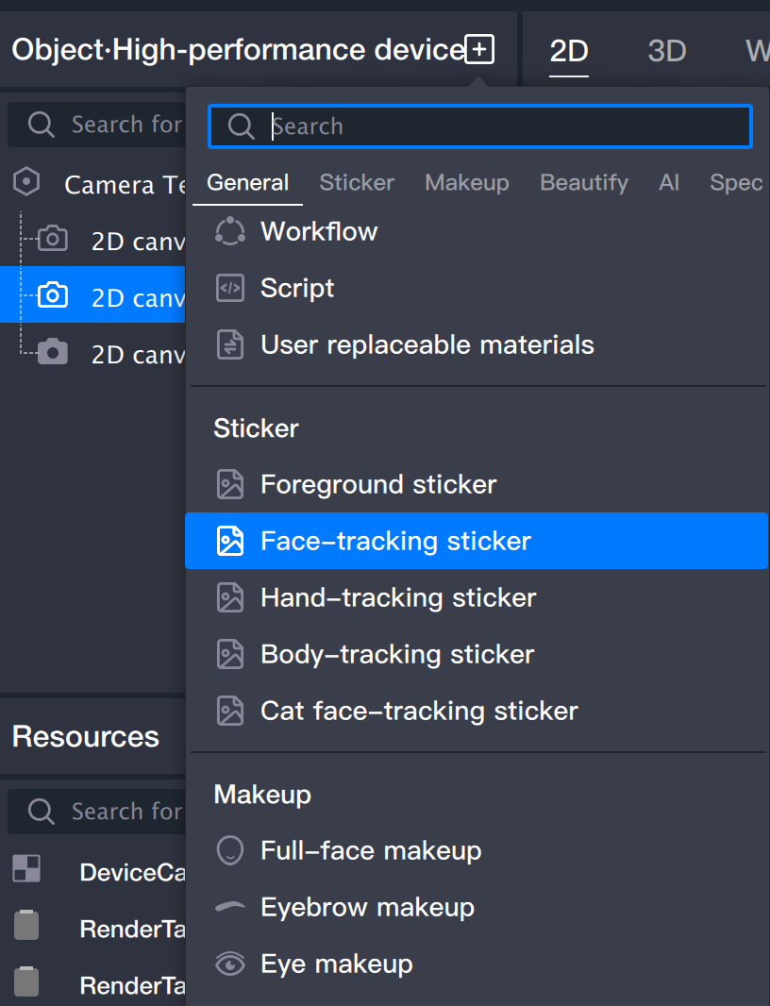Switch to the Beautify category tab
This screenshot has width=770, height=1006.
pos(583,182)
